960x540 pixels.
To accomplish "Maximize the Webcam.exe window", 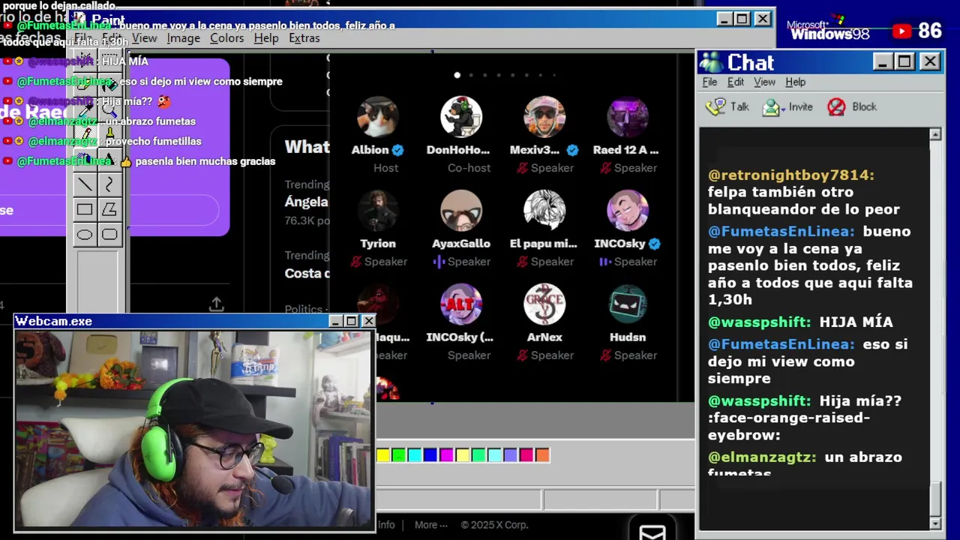I will 351,321.
